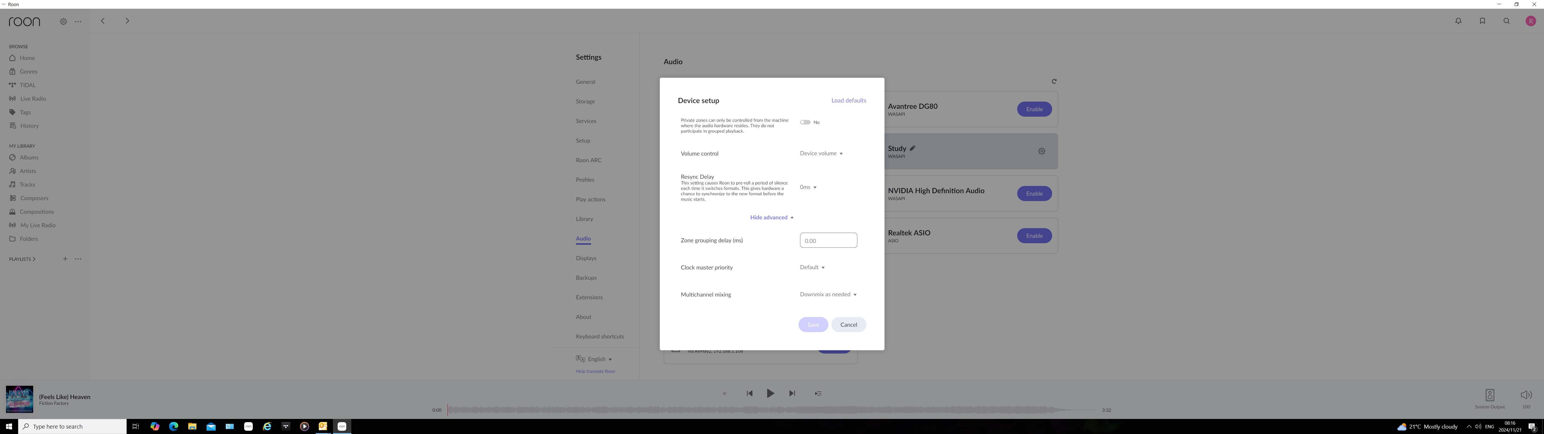Enable the NVIDIA High Definition Audio device
1544x434 pixels.
pyautogui.click(x=1034, y=193)
